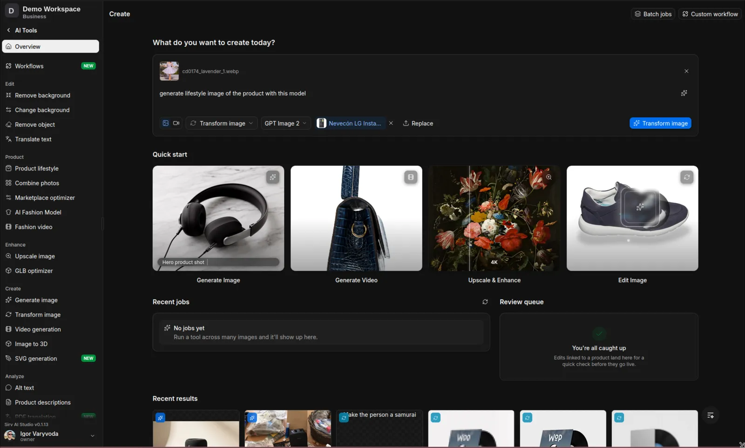
Task: Click the Nevecón LG Insta reference chip
Action: [350, 123]
